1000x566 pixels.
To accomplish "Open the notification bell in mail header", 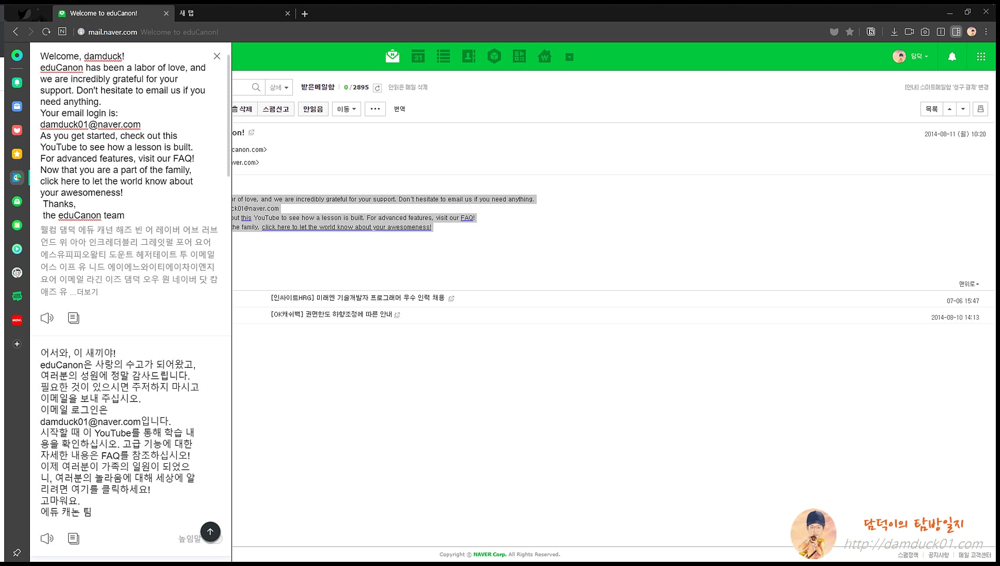I will tap(952, 57).
